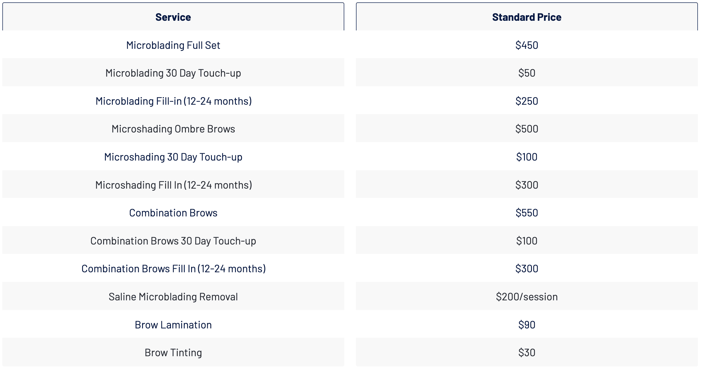Screen dimensions: 702x372
Task: Open Combination Brows Fill In (12-24 months)
Action: (x=174, y=269)
